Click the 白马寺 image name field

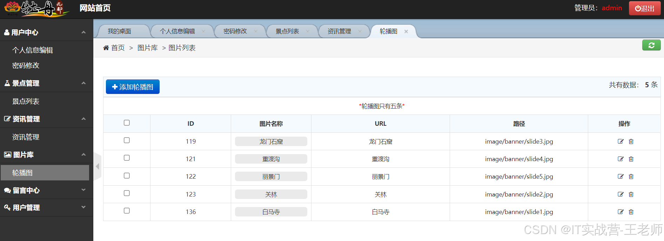click(x=271, y=212)
